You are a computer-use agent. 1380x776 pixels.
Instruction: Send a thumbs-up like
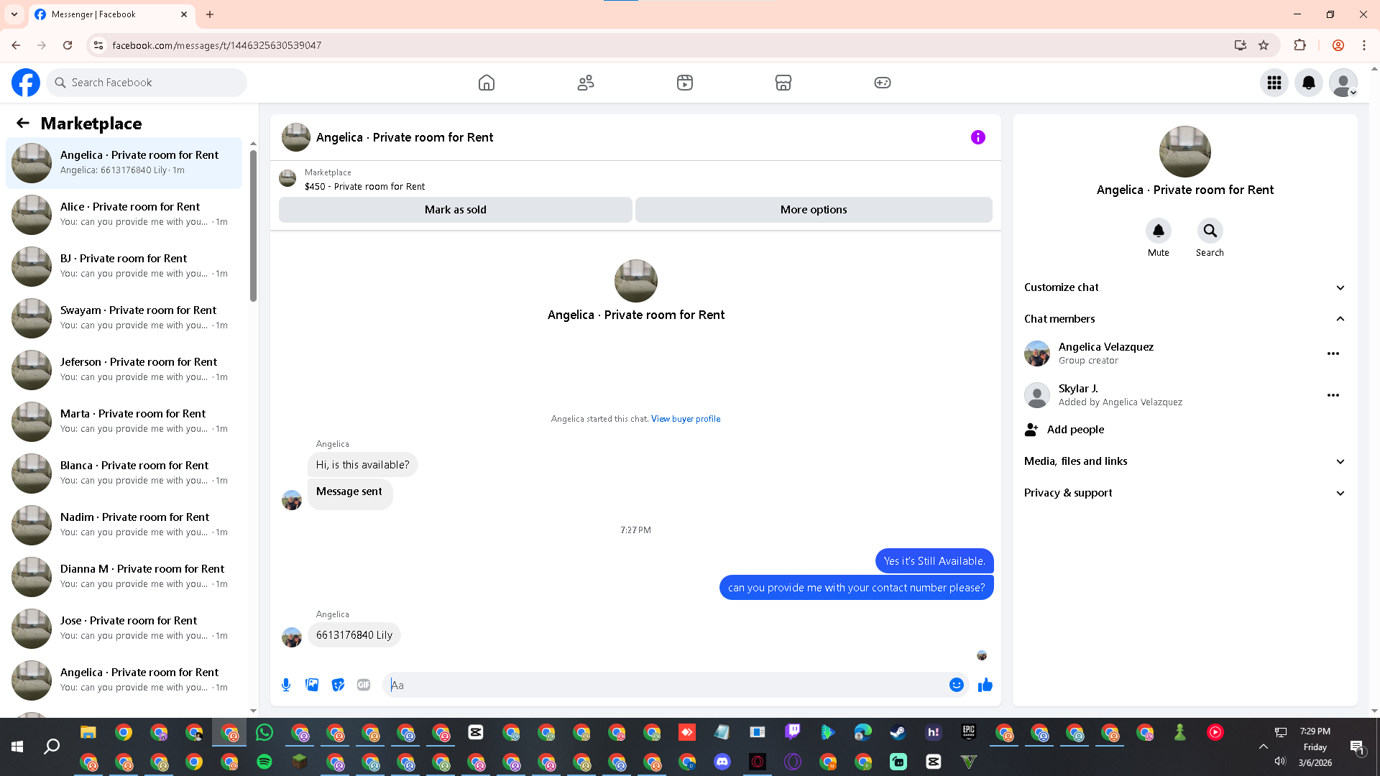click(x=985, y=685)
